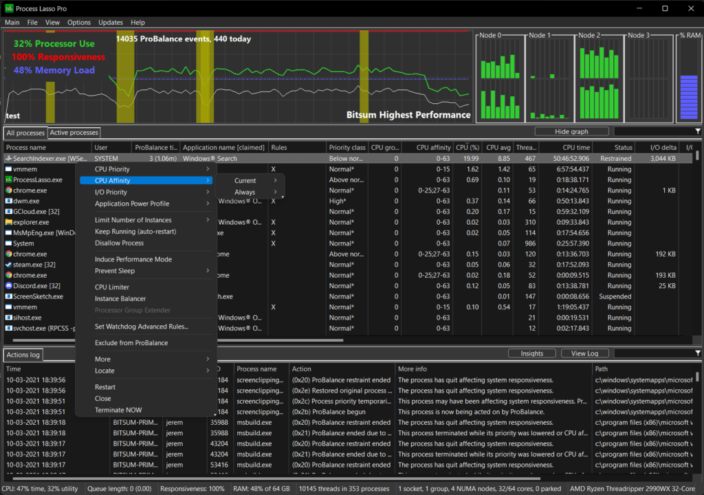Viewport: 704px width, 495px height.
Task: Enable Keep Running (auto-restart)
Action: click(x=135, y=232)
